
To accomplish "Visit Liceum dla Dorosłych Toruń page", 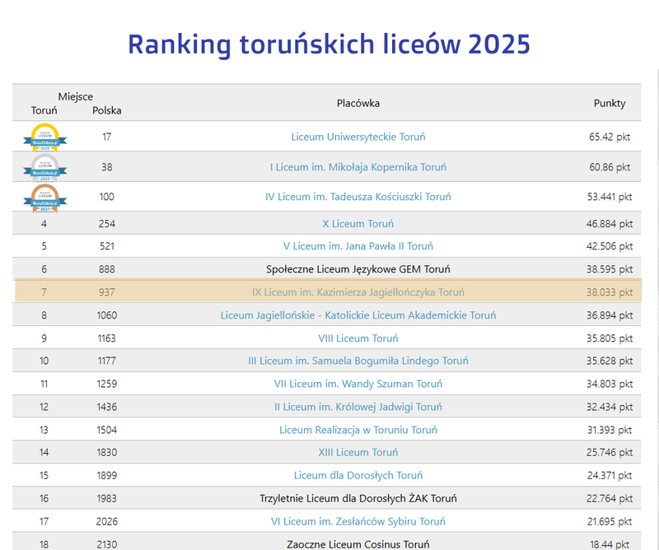I will click(358, 475).
